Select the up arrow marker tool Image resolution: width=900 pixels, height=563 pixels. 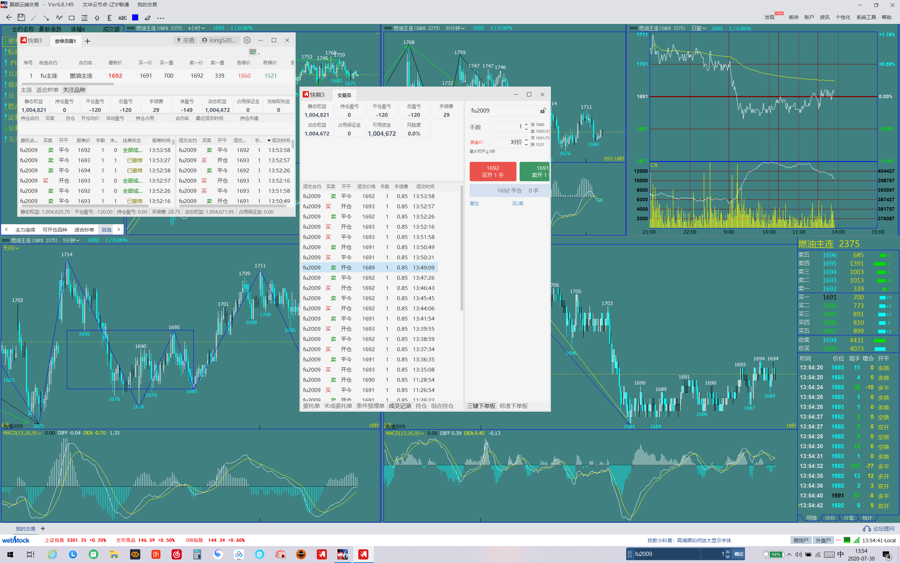pos(97,18)
